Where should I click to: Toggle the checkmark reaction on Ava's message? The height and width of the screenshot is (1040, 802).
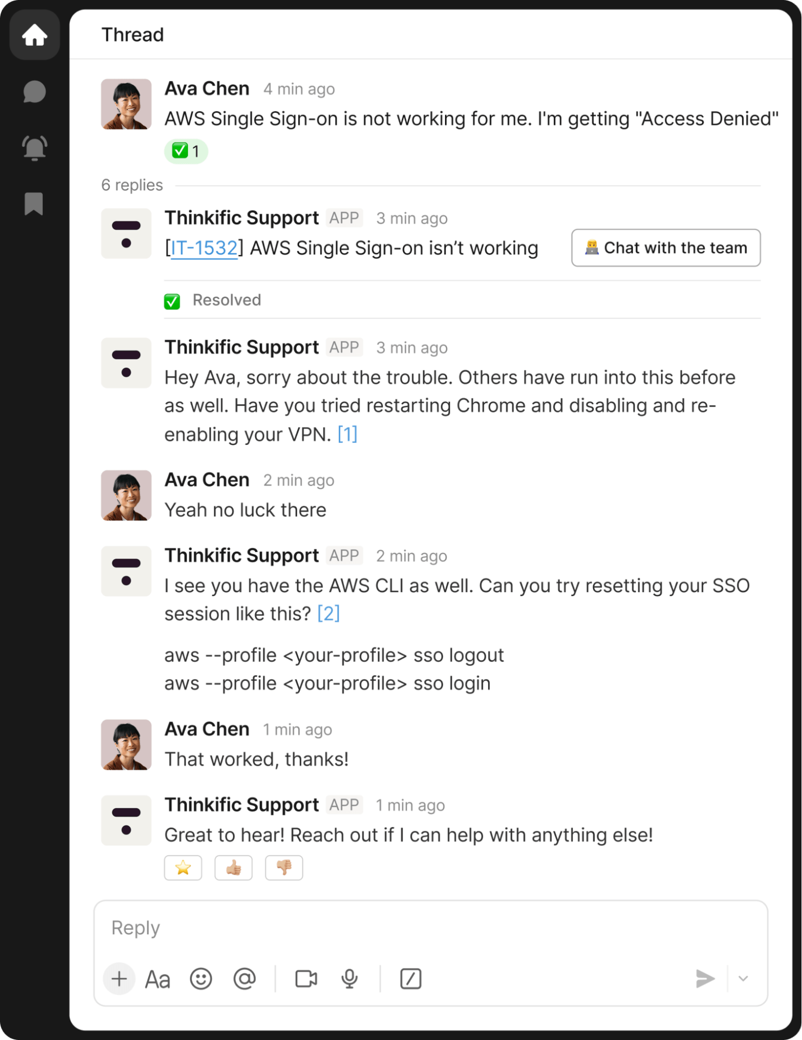[x=186, y=150]
